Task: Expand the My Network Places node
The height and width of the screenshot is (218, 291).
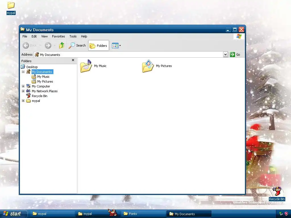Action: [23, 91]
